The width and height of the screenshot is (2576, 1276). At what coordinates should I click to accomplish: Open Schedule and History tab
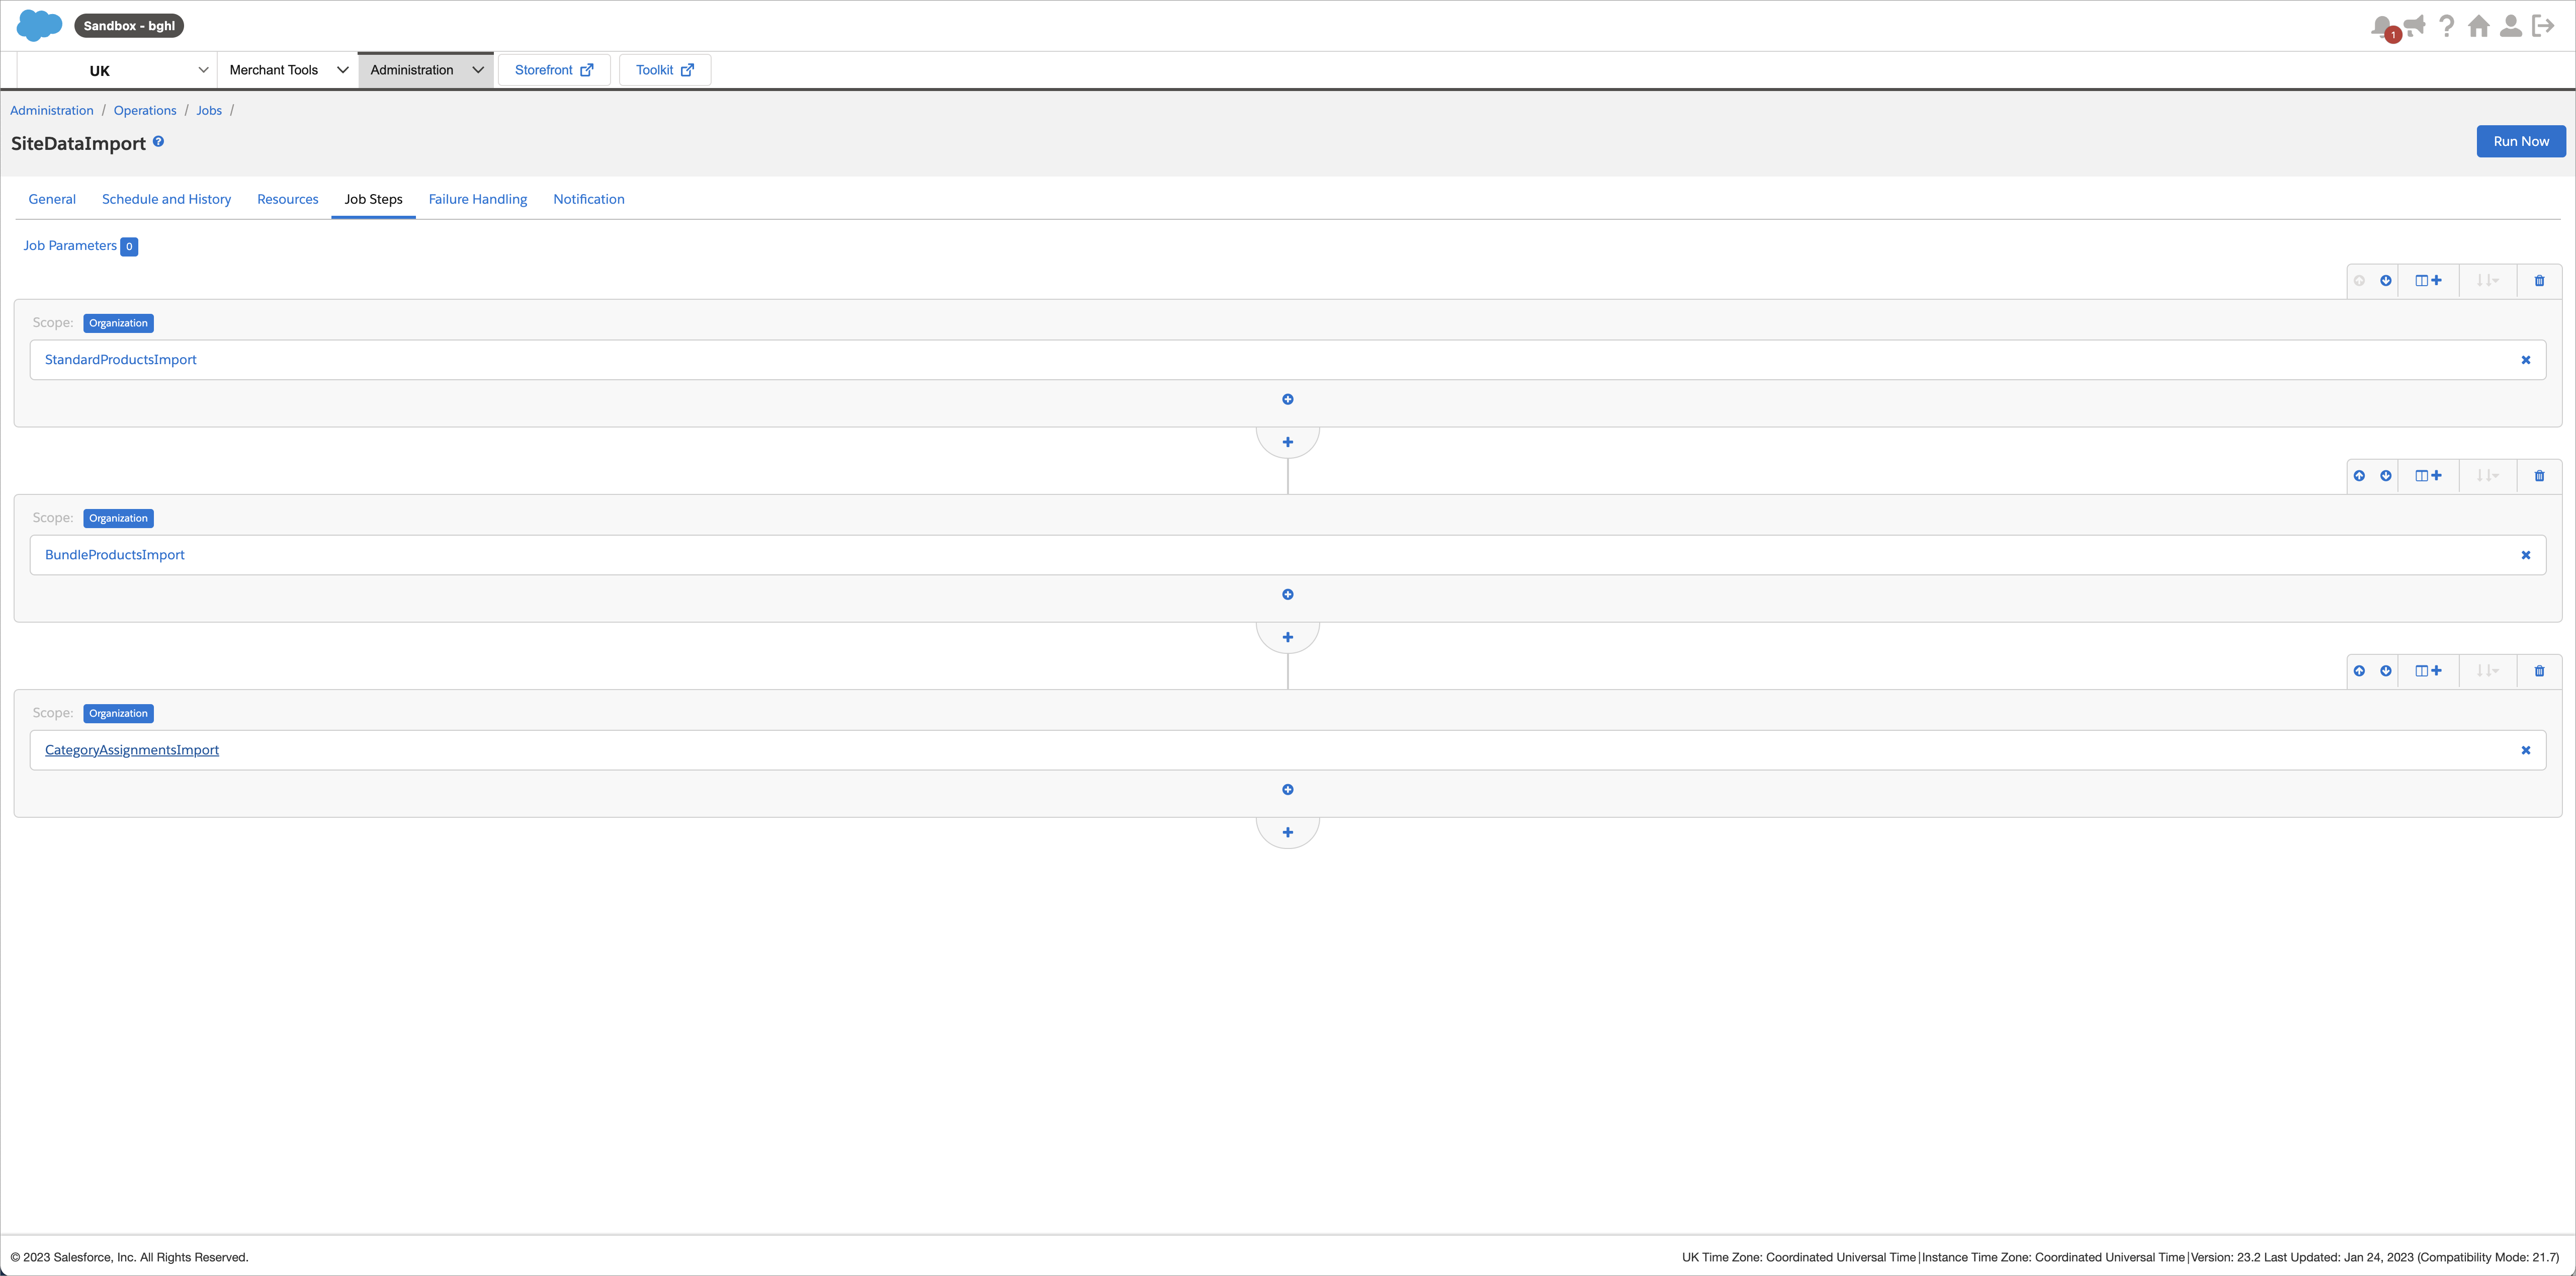tap(166, 199)
